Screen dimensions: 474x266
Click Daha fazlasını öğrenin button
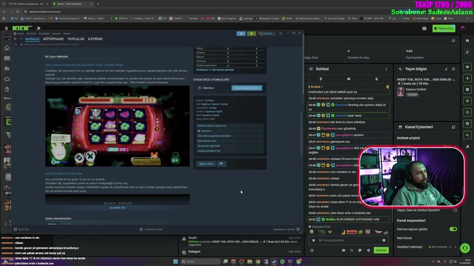247,88
